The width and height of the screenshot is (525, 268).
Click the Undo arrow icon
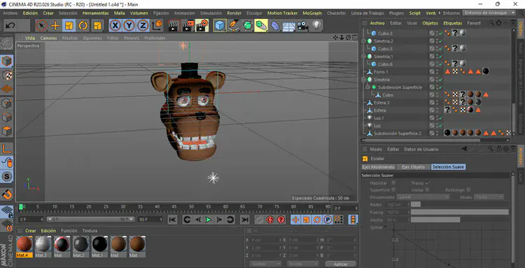coord(10,25)
